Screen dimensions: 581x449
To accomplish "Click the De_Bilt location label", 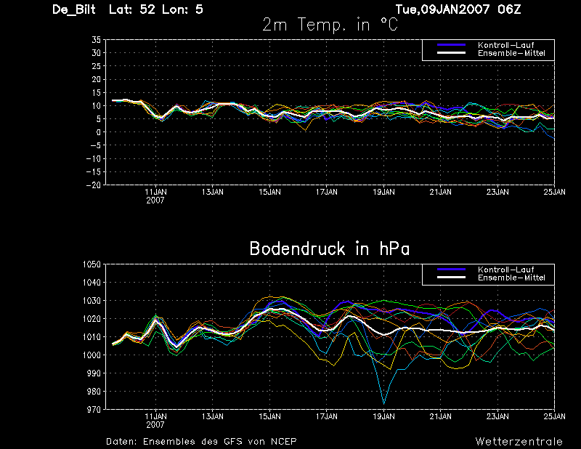I will click(x=74, y=9).
